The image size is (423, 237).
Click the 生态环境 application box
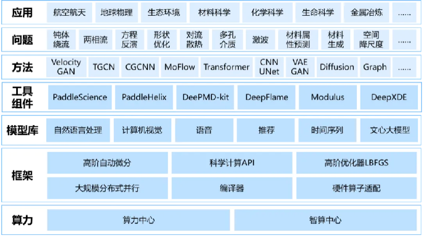click(164, 12)
